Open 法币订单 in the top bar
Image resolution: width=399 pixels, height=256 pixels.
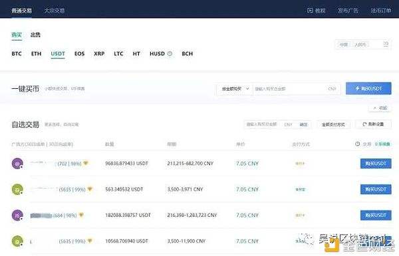point(380,11)
